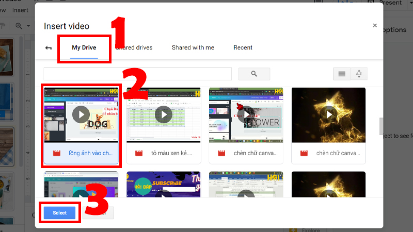Click the dialog's vertical scrollbar handle
Screen dimensions: 413x232
381,126
